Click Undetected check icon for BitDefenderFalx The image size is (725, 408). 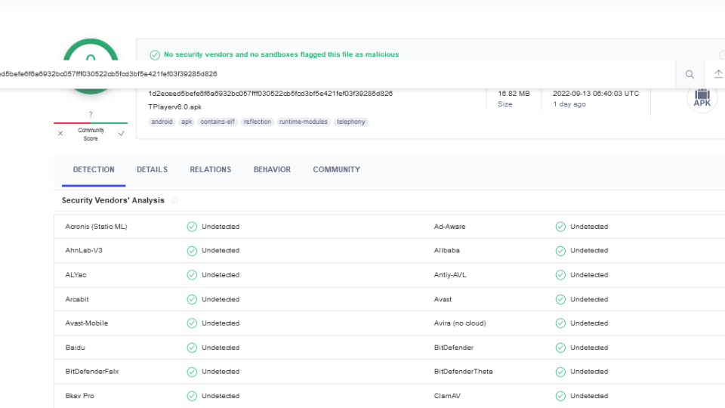tap(192, 372)
